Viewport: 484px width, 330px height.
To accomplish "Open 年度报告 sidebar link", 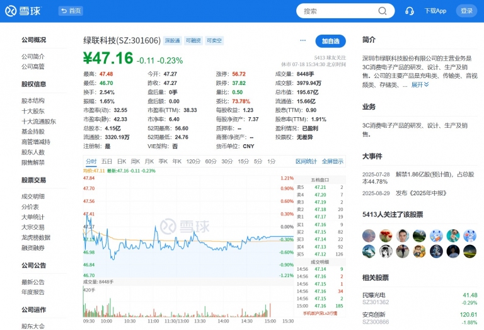I will coord(33,292).
